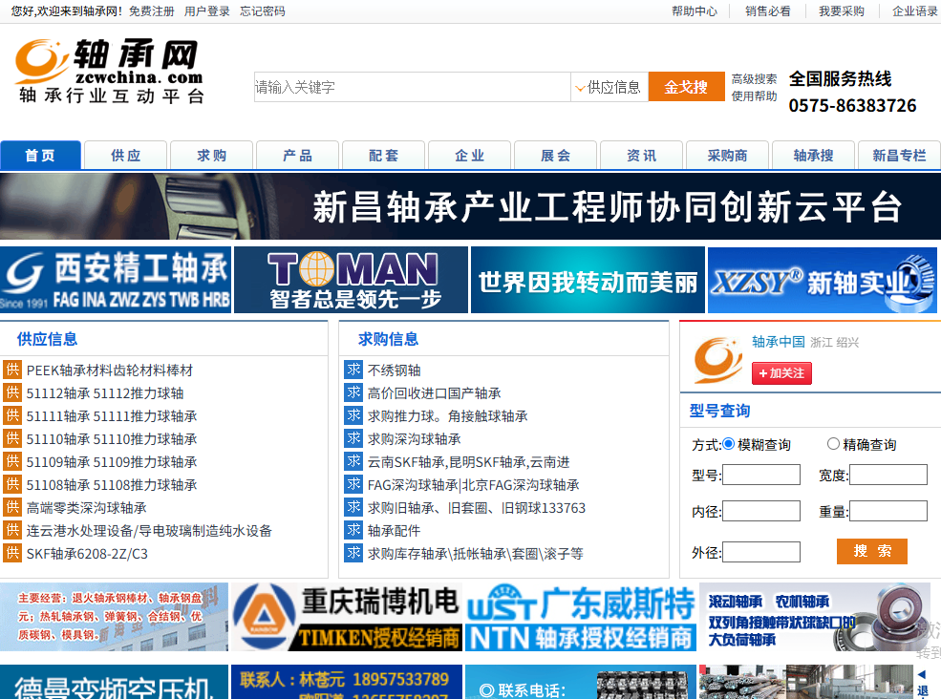Click the 求 icon beside 轴承配件
This screenshot has width=941, height=699.
pyautogui.click(x=353, y=530)
